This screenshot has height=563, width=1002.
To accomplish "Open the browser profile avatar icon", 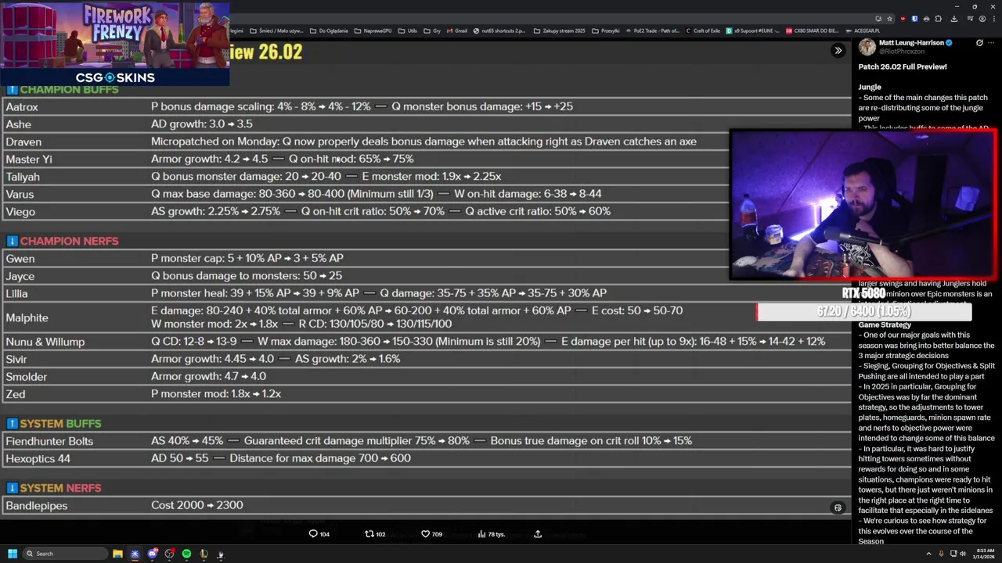I will [982, 19].
